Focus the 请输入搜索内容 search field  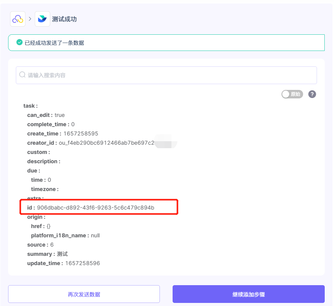click(x=166, y=75)
